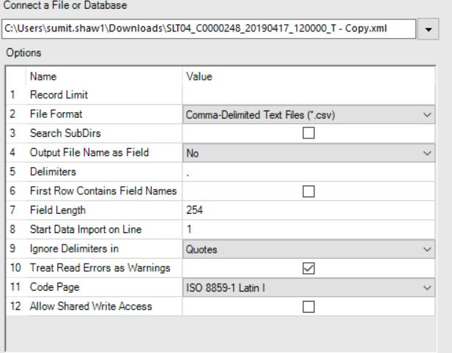
Task: Click the Code Page option label
Action: (55, 287)
